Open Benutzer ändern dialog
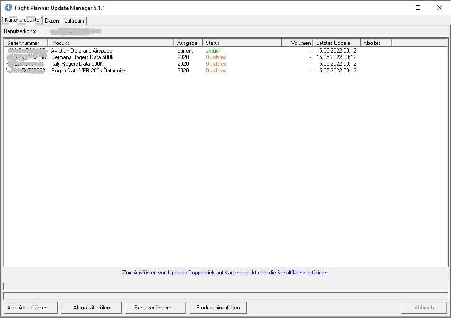This screenshot has width=451, height=318. tap(156, 308)
